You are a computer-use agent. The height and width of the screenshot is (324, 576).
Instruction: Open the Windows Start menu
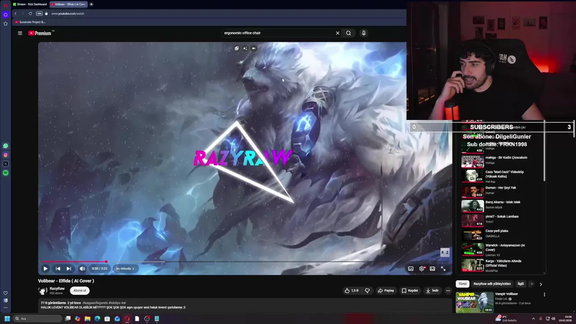click(7, 319)
